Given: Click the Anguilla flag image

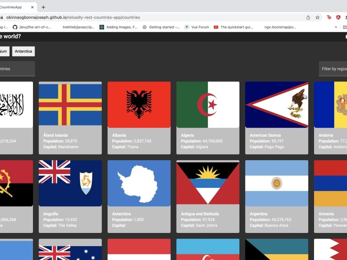Looking at the screenshot, I should (x=70, y=183).
